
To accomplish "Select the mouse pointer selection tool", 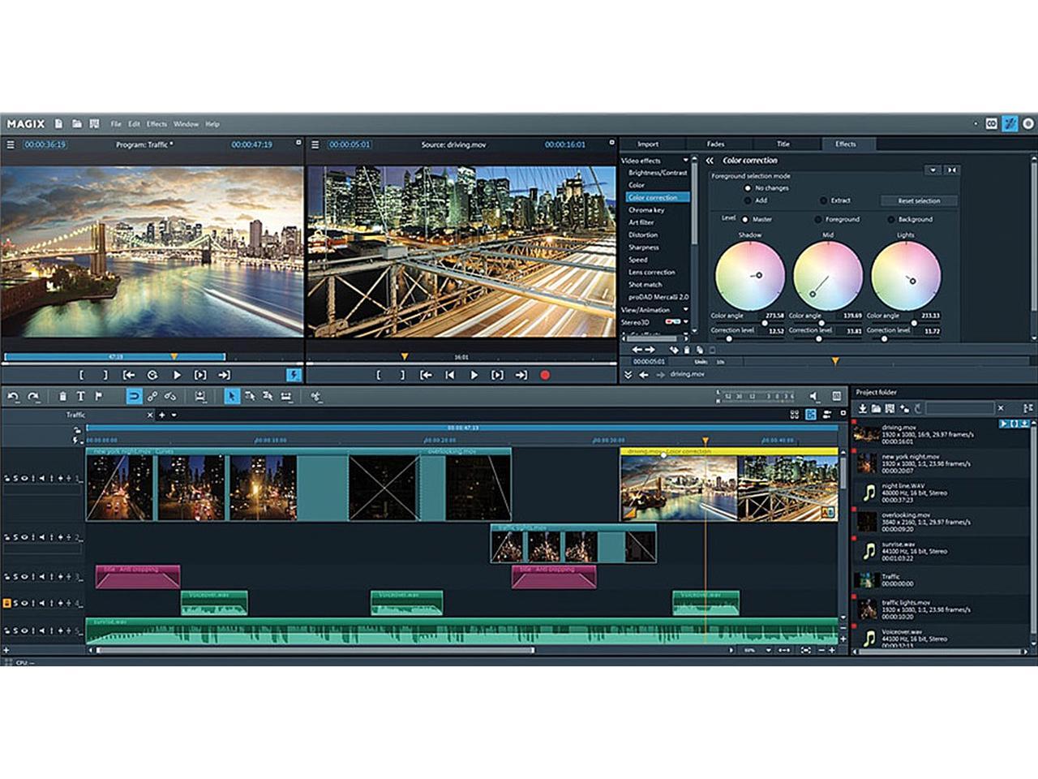I will click(x=231, y=396).
